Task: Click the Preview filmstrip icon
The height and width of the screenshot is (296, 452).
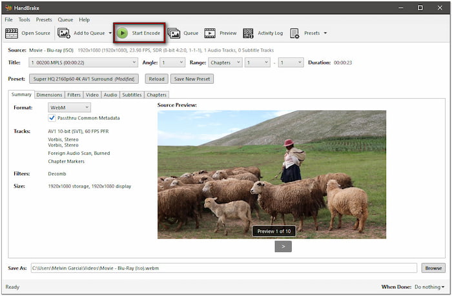Action: pos(210,33)
